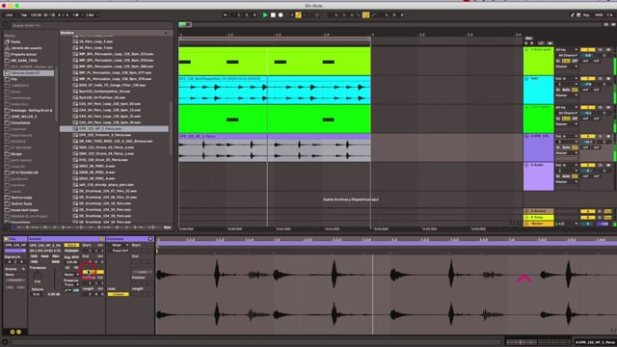The width and height of the screenshot is (617, 347).
Task: Toggle the yellow Automation Arm button
Action: click(298, 15)
